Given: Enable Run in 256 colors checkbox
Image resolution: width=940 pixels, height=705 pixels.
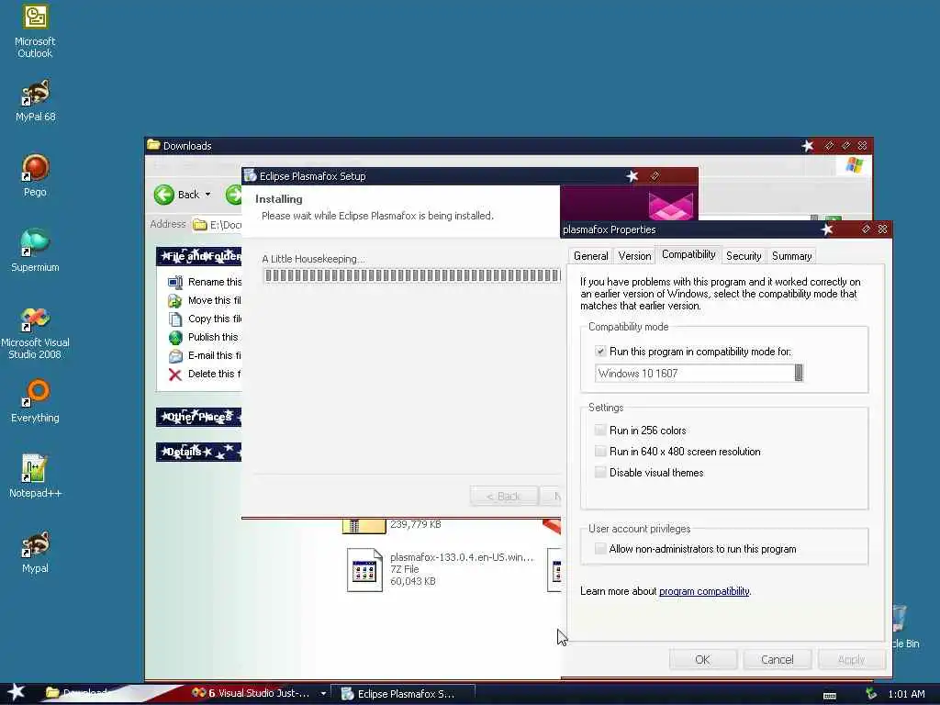Looking at the screenshot, I should coord(600,430).
